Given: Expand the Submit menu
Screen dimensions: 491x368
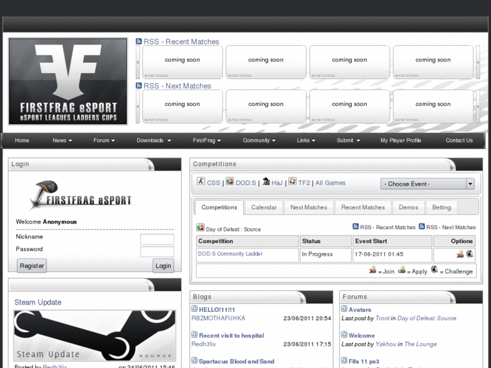Looking at the screenshot, I should (x=348, y=140).
